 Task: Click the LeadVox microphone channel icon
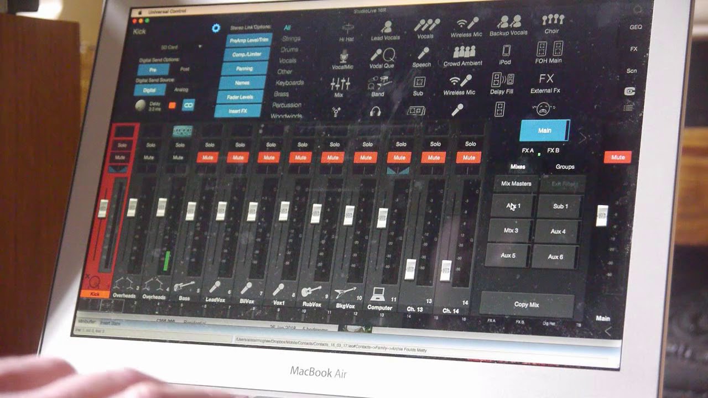click(215, 287)
